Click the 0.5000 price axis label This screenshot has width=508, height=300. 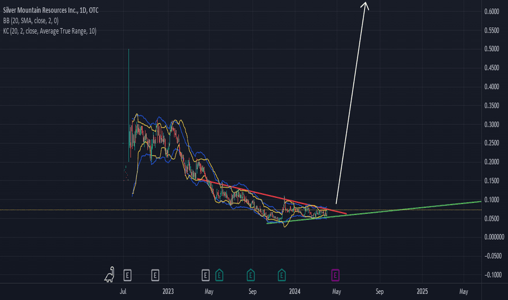tap(492, 49)
